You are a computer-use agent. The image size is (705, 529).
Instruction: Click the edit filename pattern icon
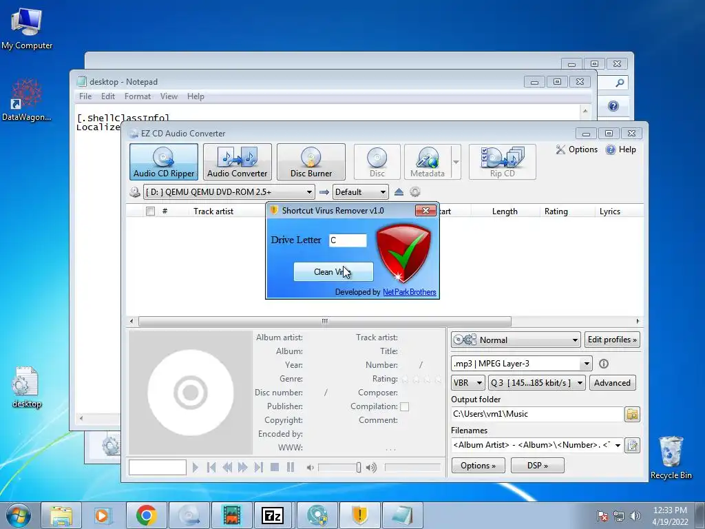point(632,446)
